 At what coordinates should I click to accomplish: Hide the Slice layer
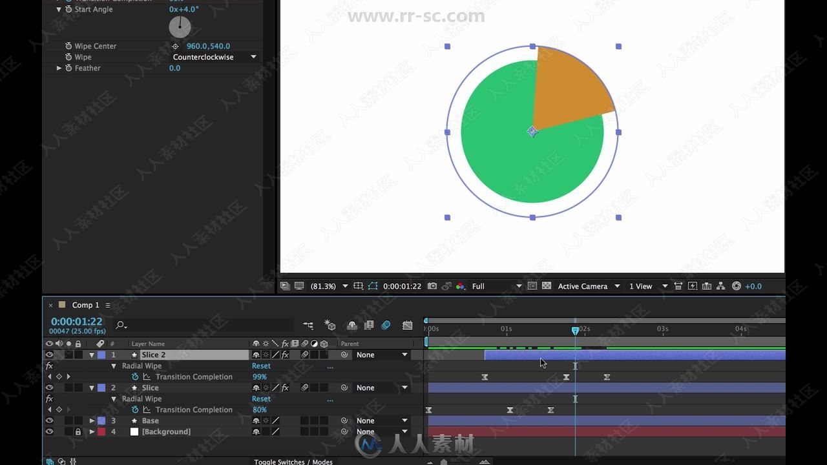(x=49, y=387)
